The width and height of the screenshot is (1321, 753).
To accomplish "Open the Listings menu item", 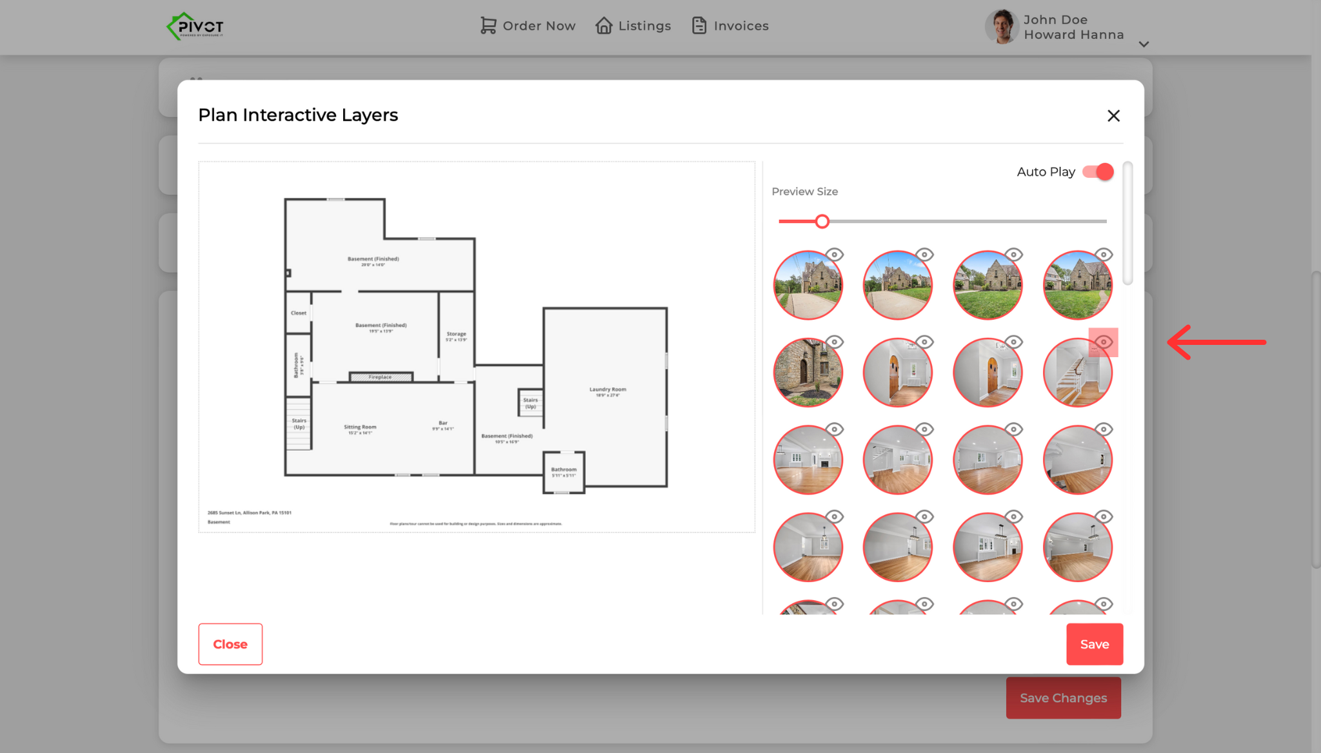I will point(644,26).
